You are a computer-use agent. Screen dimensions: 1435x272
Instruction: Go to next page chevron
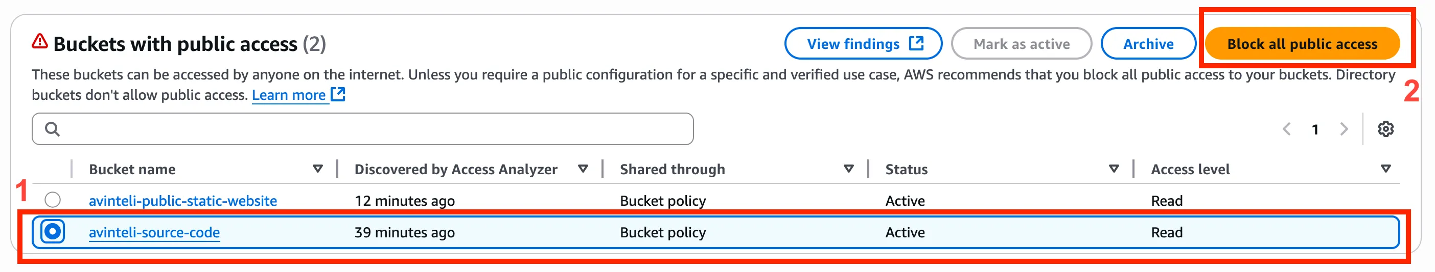pos(1344,129)
